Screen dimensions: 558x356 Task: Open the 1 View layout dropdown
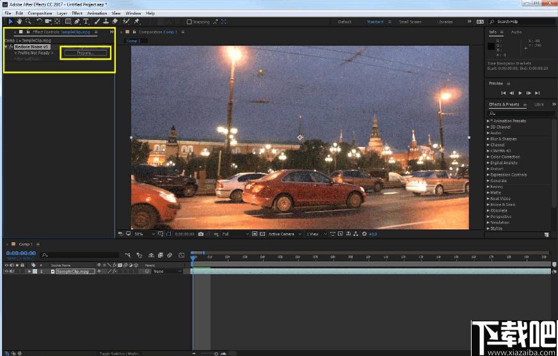(316, 234)
